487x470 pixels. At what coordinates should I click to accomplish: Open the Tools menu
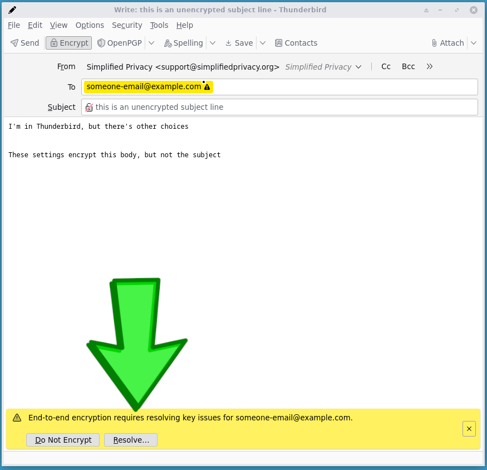point(159,25)
